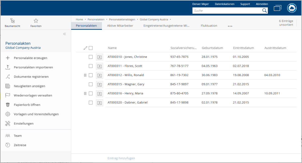The height and width of the screenshot is (163, 302).
Task: Click the personnel file icon for Jones, Christine
Action: click(99, 57)
